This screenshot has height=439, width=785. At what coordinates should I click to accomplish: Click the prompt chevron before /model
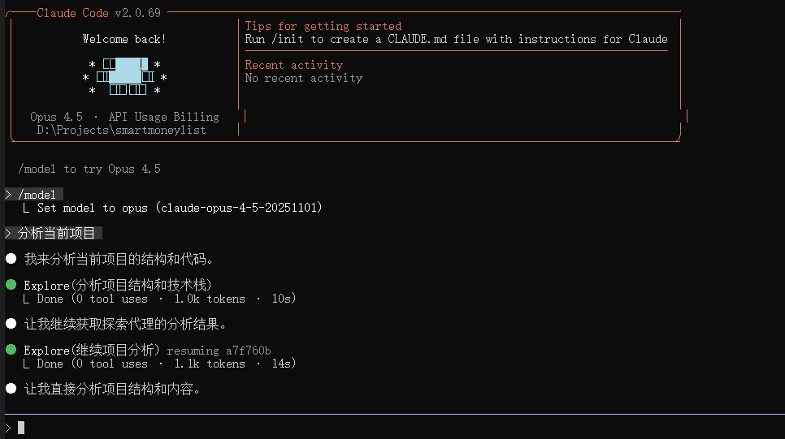(8, 195)
